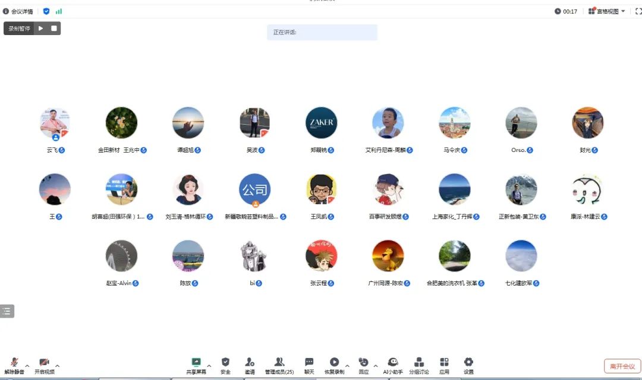Click muted mic icon next to 云飞

click(62, 150)
